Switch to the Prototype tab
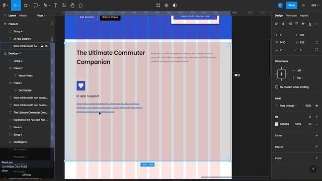The height and width of the screenshot is (181, 322). 291,16
